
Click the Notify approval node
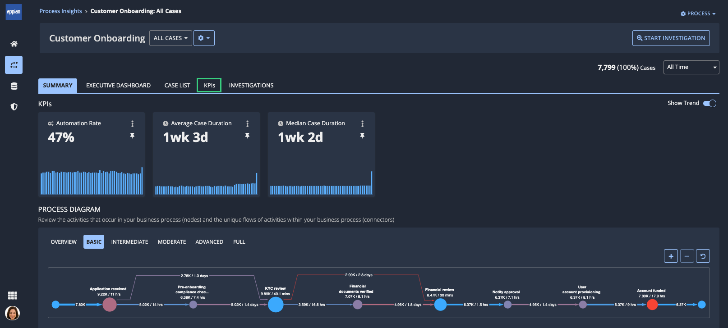(507, 305)
